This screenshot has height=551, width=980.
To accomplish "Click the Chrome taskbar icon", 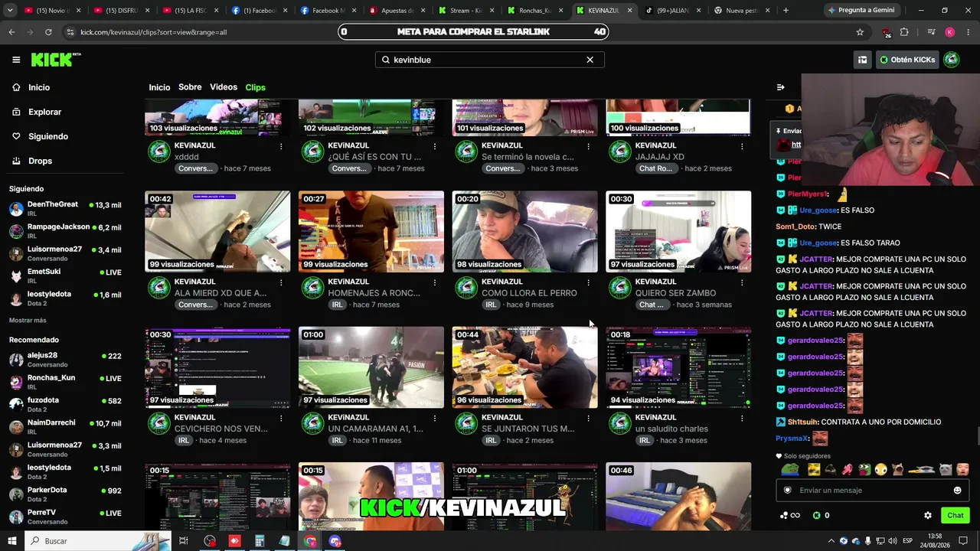I will pyautogui.click(x=310, y=541).
